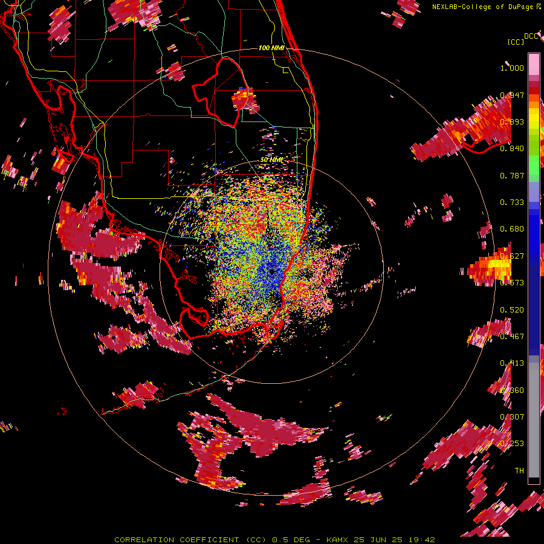This screenshot has height=544, width=544.
Task: Click the 0.733 scale value
Action: [512, 202]
